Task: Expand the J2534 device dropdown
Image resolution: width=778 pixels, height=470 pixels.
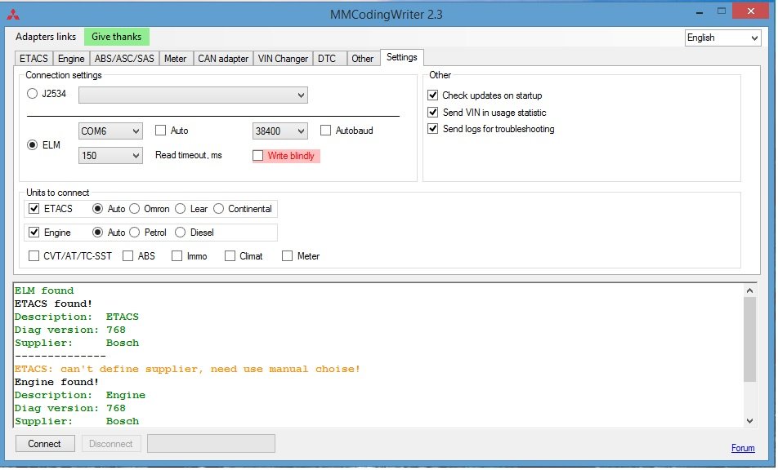Action: [193, 95]
